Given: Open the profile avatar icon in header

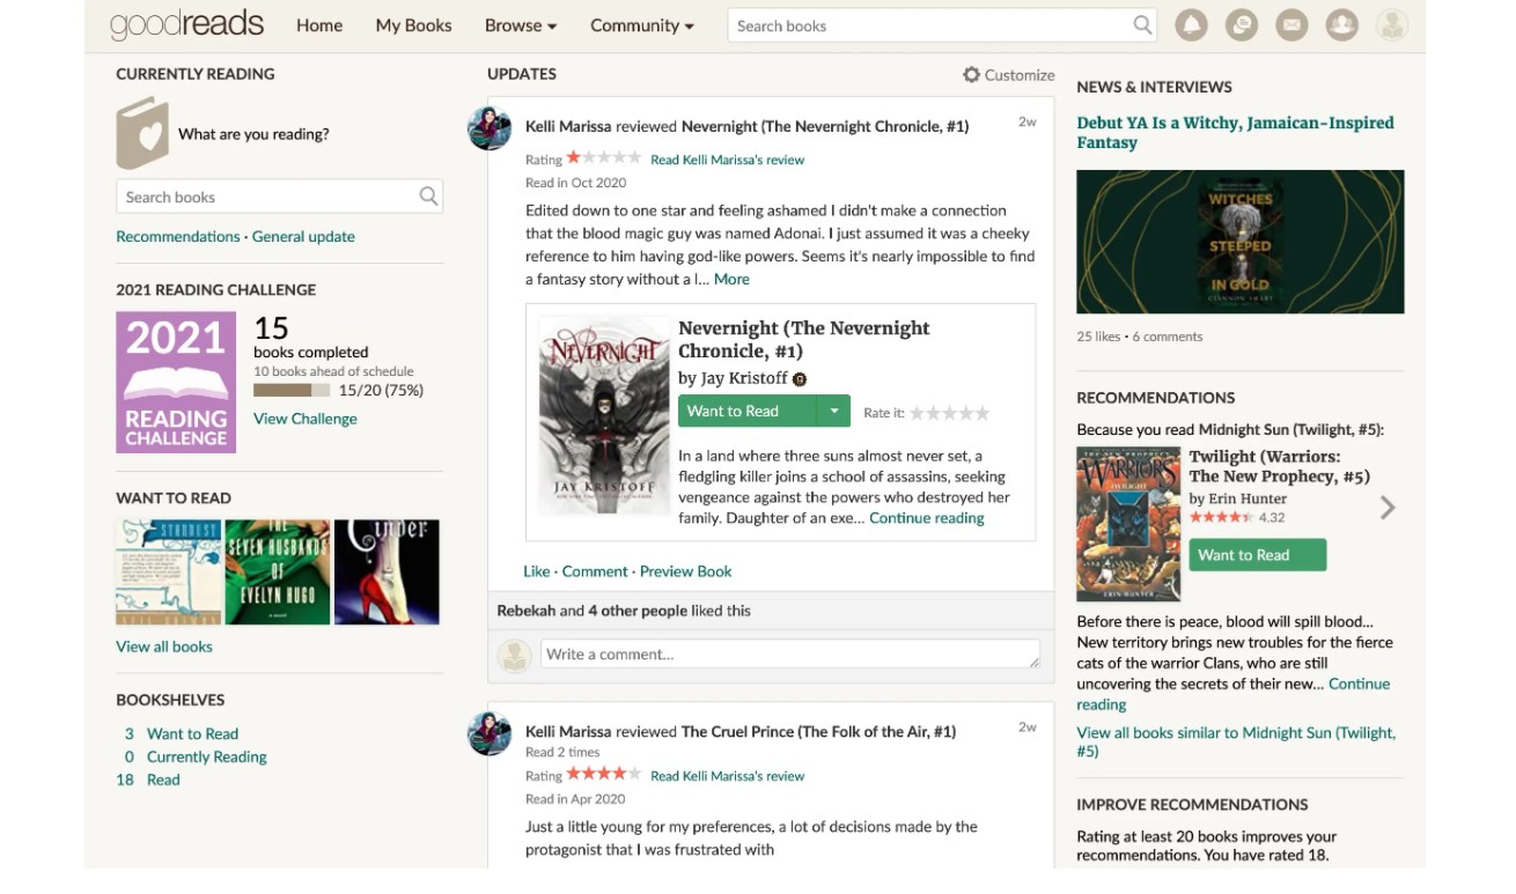Looking at the screenshot, I should (1391, 25).
